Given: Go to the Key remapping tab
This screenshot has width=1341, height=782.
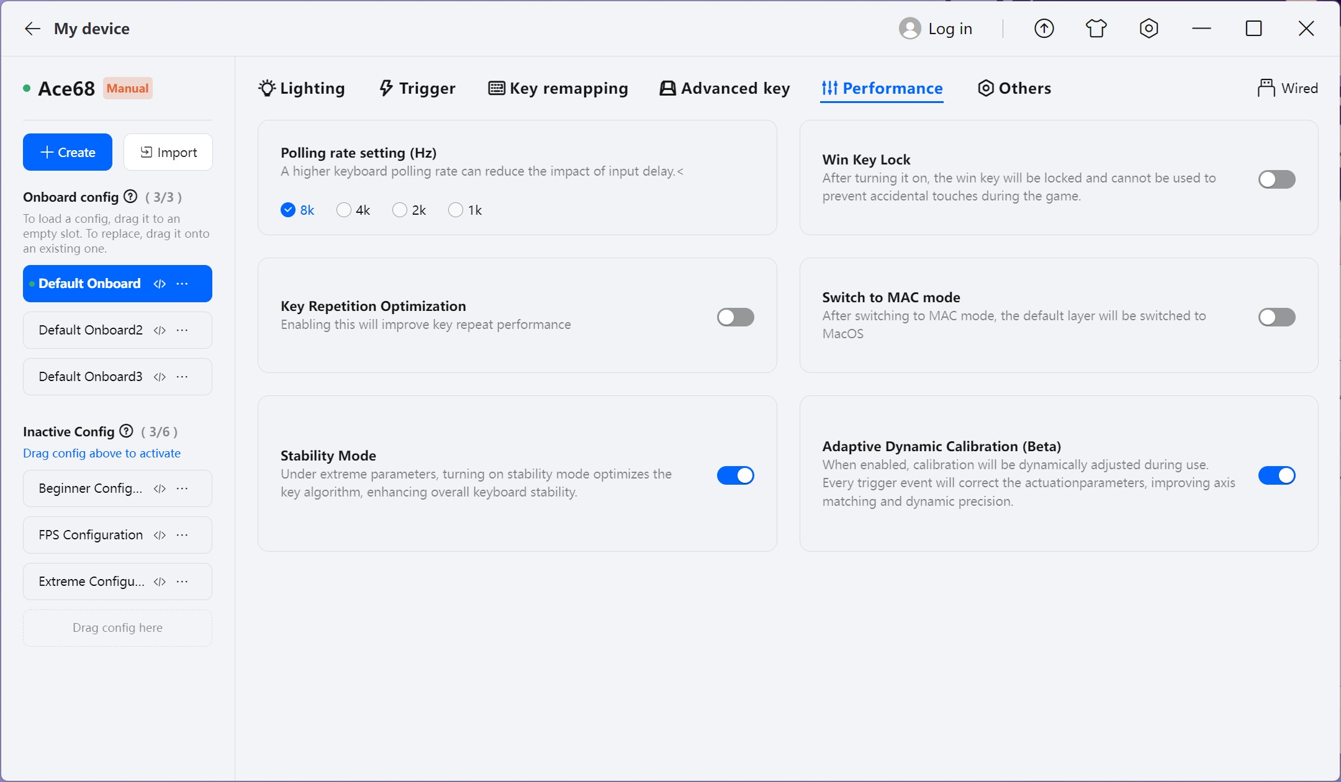Looking at the screenshot, I should [x=558, y=88].
